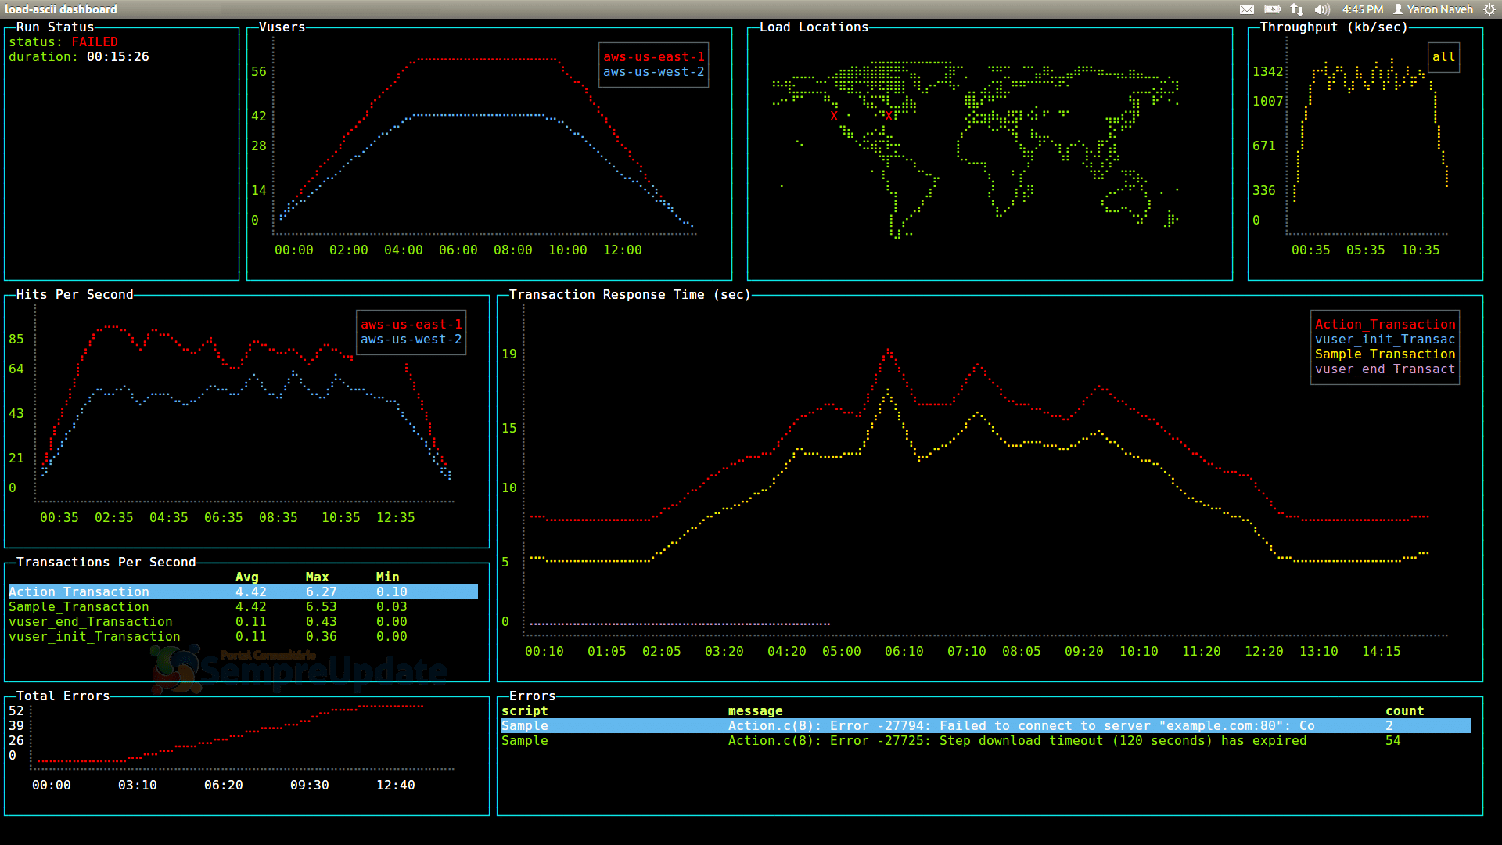The height and width of the screenshot is (845, 1502).
Task: Click the Transactions Per Second panel title
Action: (106, 563)
